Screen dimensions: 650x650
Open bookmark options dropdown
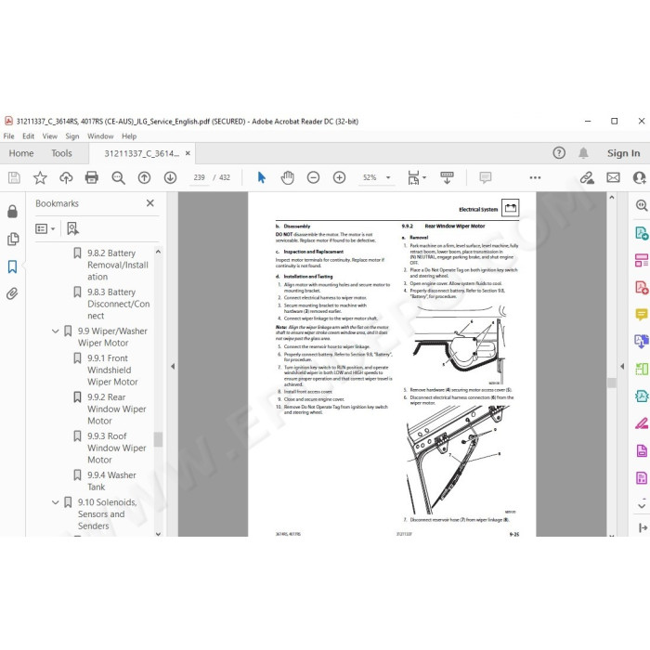coord(45,228)
